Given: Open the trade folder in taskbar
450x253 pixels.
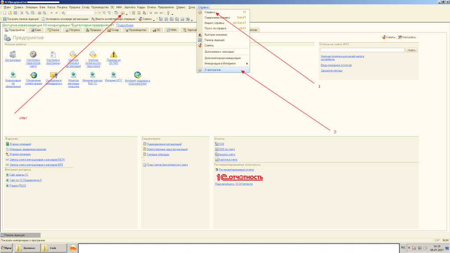Looking at the screenshot, I should [x=54, y=248].
